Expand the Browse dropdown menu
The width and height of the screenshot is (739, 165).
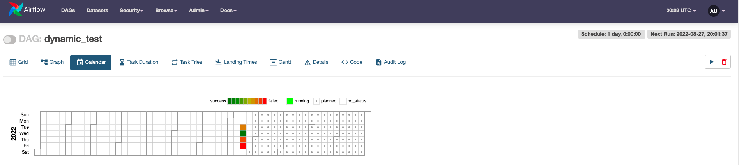[x=166, y=11]
